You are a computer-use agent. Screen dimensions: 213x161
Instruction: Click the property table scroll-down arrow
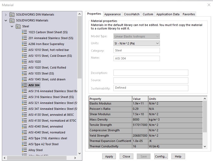tap(205, 147)
